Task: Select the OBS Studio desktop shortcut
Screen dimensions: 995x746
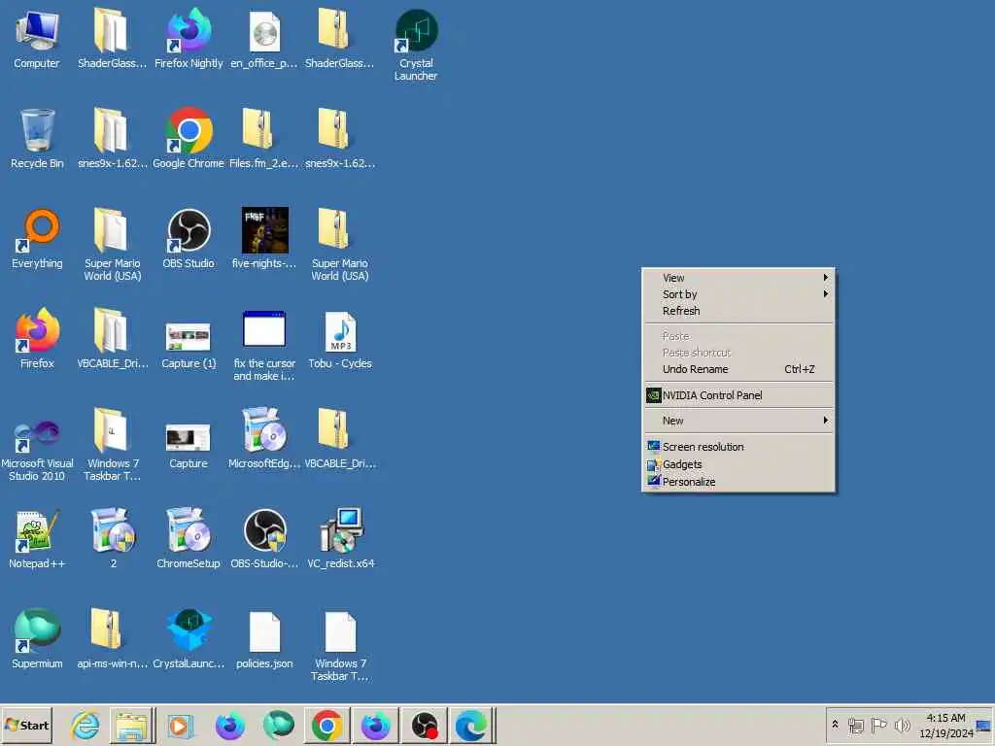Action: click(x=189, y=239)
